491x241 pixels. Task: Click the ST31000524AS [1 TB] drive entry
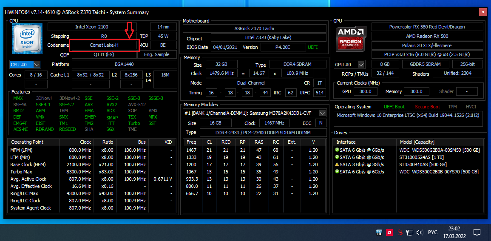click(x=420, y=157)
